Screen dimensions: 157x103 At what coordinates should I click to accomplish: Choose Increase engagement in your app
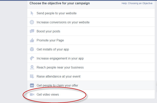[x=91, y=58]
